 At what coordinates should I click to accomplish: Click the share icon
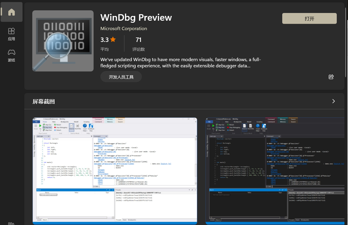[x=331, y=77]
